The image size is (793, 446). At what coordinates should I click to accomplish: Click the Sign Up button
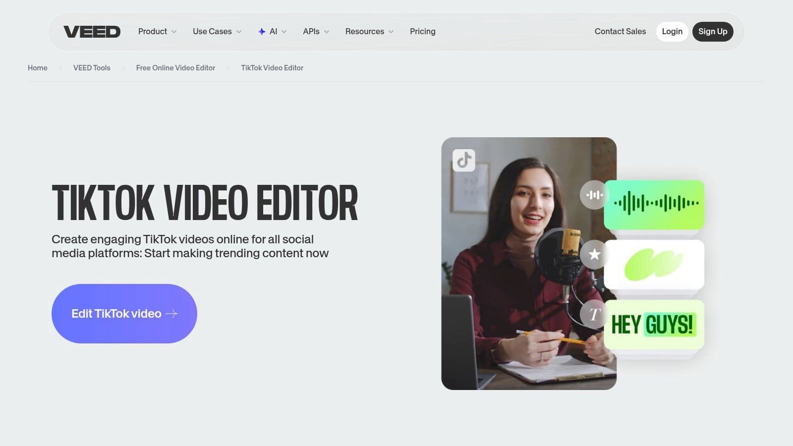(x=712, y=32)
